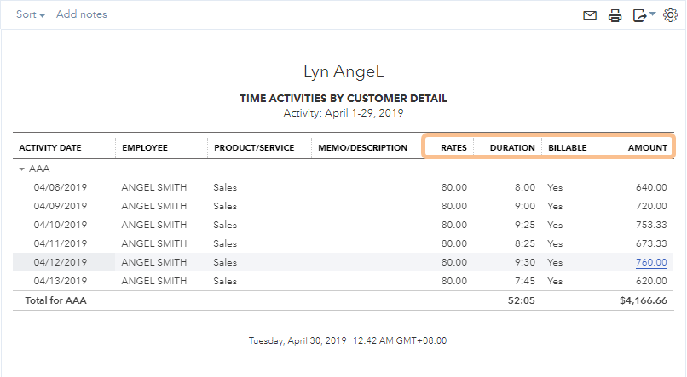Print the report with printer icon
687x377 pixels.
(615, 15)
